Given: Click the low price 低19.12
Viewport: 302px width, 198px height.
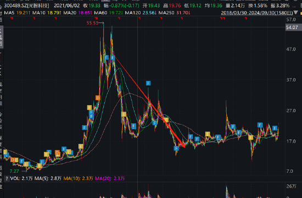Looking at the screenshot, I should click(x=193, y=5).
